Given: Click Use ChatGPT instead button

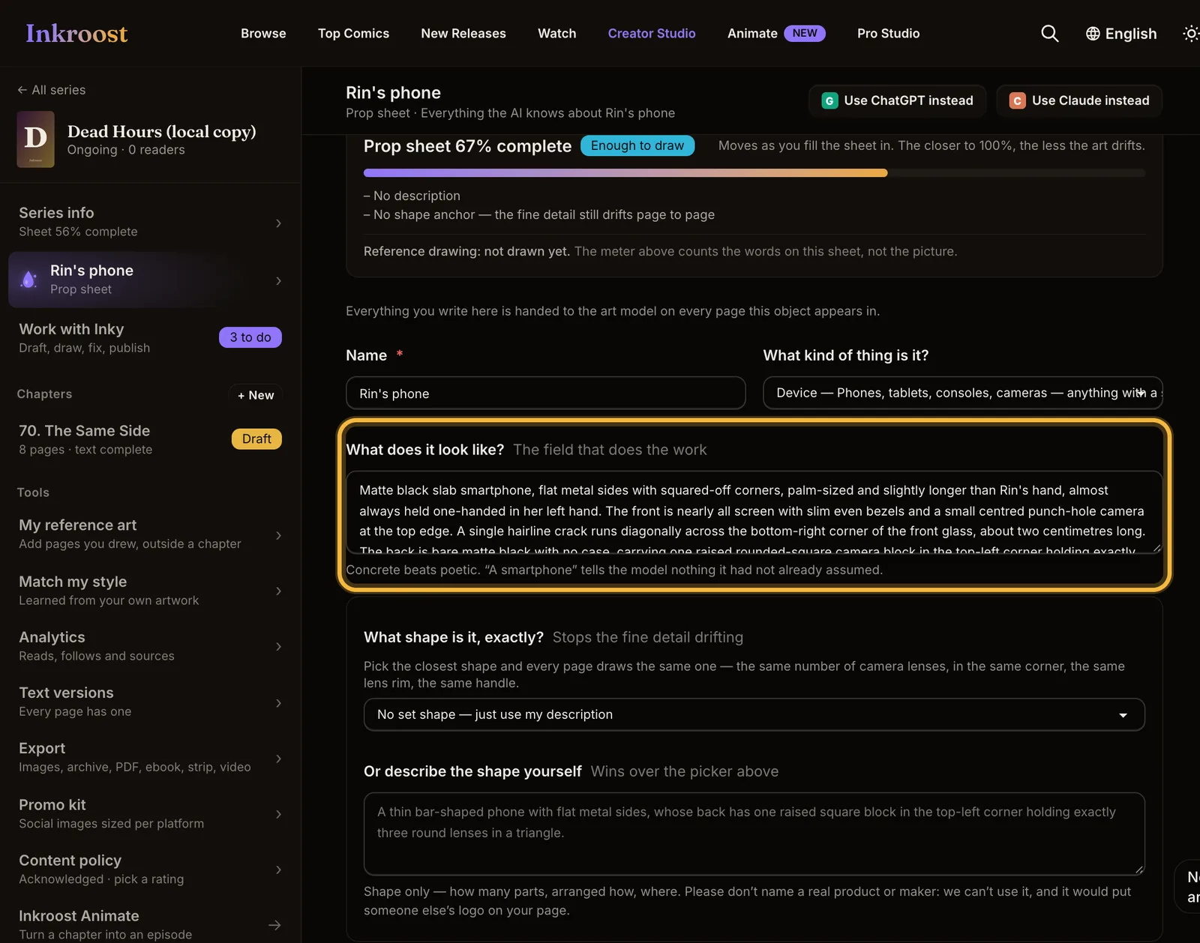Looking at the screenshot, I should tap(897, 100).
